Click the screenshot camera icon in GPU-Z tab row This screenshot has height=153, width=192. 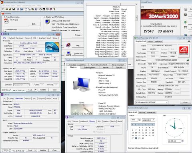(x=189, y=41)
